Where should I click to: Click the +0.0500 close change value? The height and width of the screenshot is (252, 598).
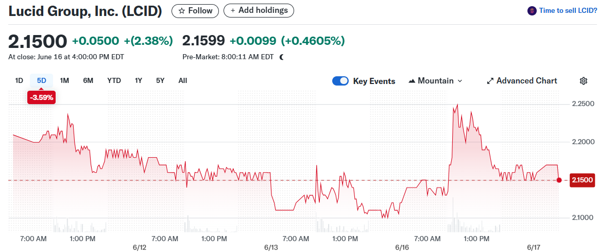pyautogui.click(x=96, y=41)
